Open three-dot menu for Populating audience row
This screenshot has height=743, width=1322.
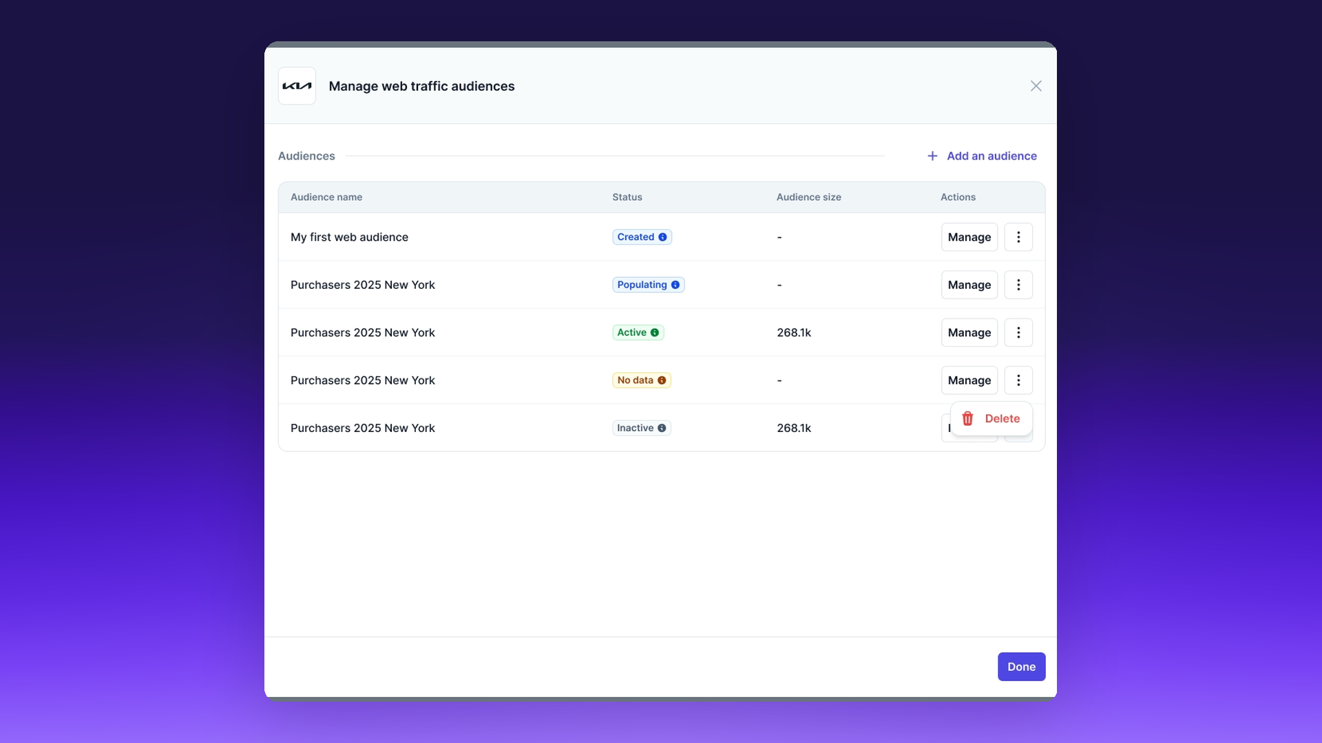(x=1018, y=285)
